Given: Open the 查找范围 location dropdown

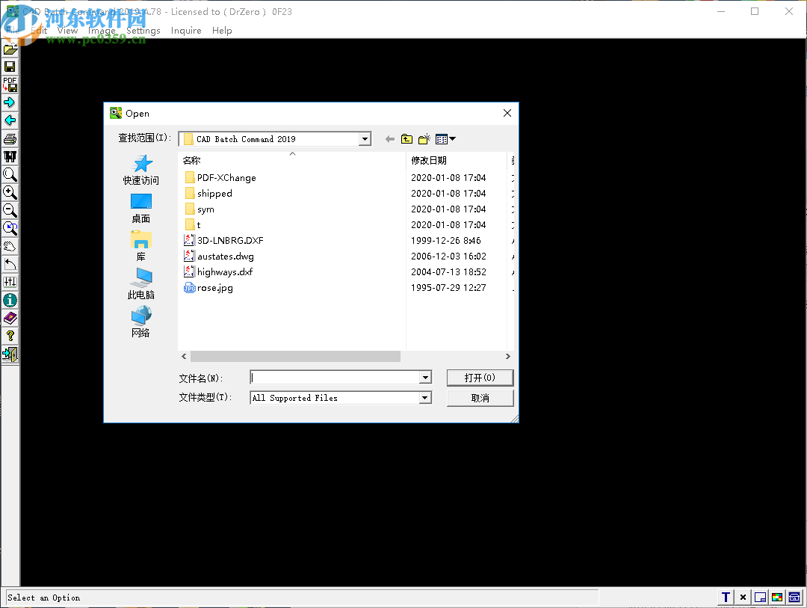Looking at the screenshot, I should pyautogui.click(x=365, y=138).
